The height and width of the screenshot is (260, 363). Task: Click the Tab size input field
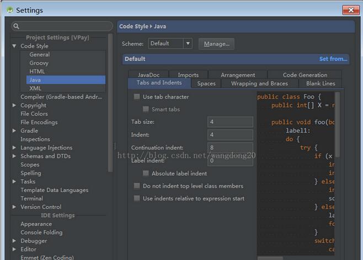230,122
